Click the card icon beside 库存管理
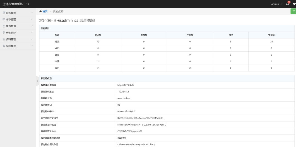This screenshot has height=147, width=296. (4, 19)
